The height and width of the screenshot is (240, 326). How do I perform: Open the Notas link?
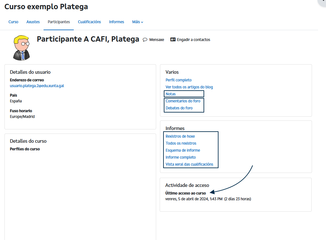(x=170, y=94)
